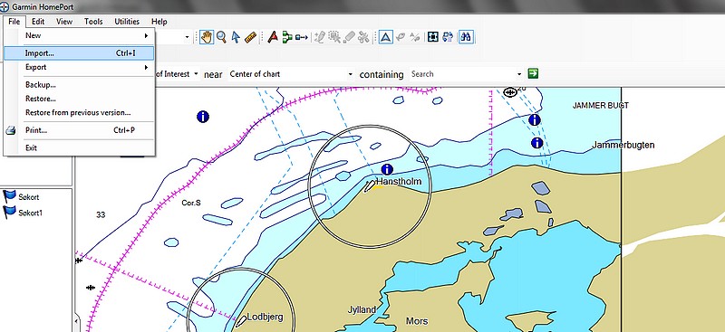Click in the Search text field

pos(461,74)
